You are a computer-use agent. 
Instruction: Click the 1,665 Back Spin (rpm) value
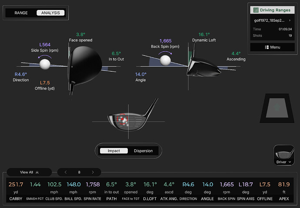tap(165, 41)
